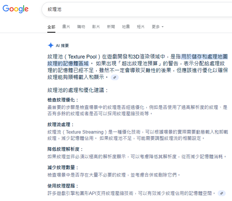Screen dimensions: 232x201
Task: Click text 如果紋理並非必須以極高的解析度顯示
Action: click(137, 156)
